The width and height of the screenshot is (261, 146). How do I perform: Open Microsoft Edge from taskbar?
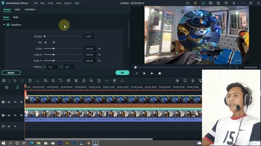tap(31, 143)
